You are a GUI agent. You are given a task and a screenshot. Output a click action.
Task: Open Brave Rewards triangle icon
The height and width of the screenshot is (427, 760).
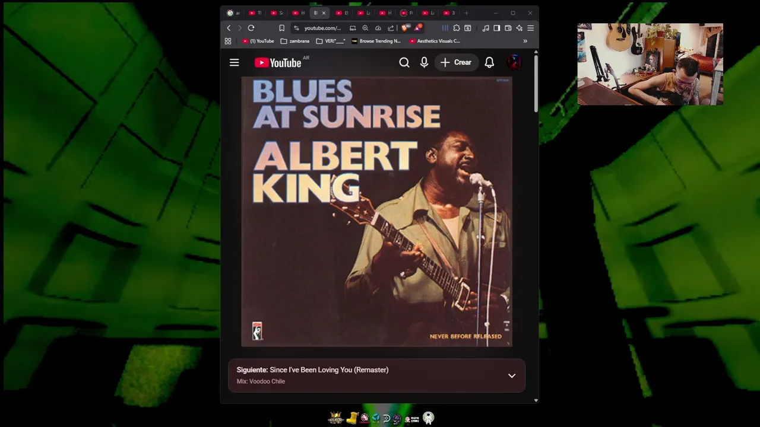click(x=418, y=28)
